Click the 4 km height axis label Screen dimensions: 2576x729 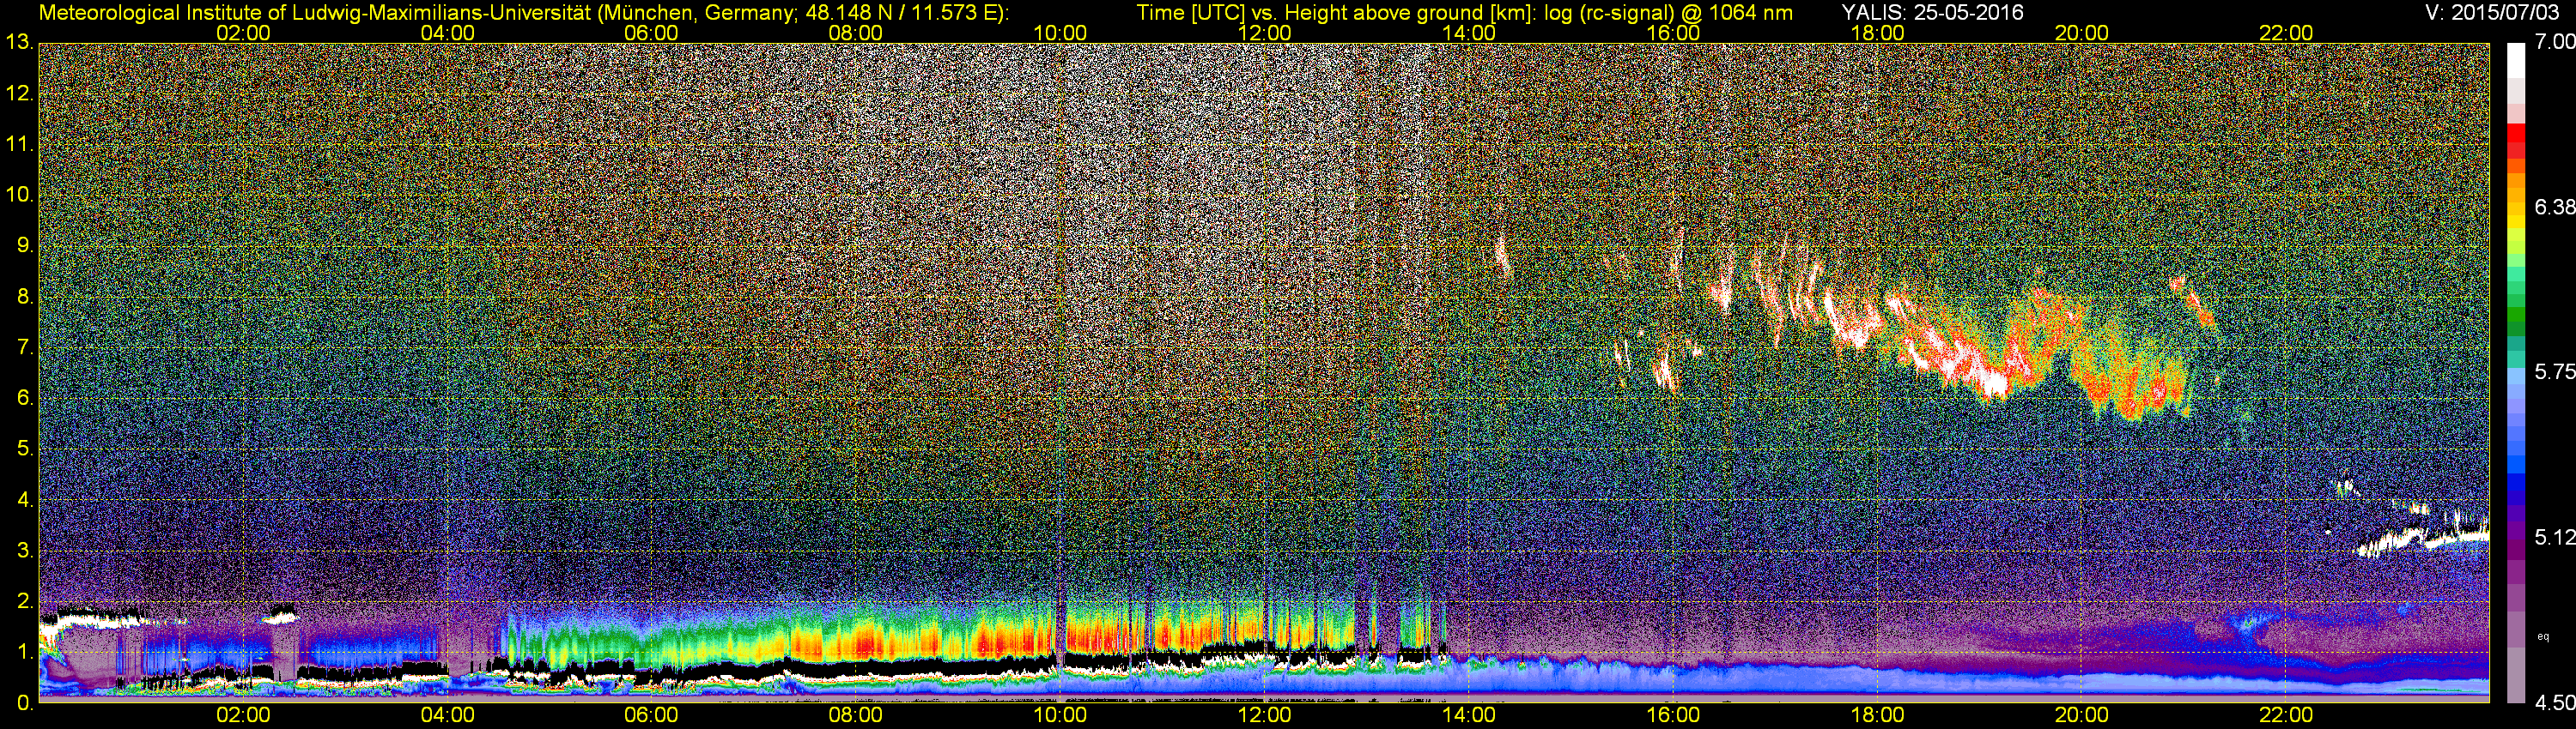click(x=25, y=499)
